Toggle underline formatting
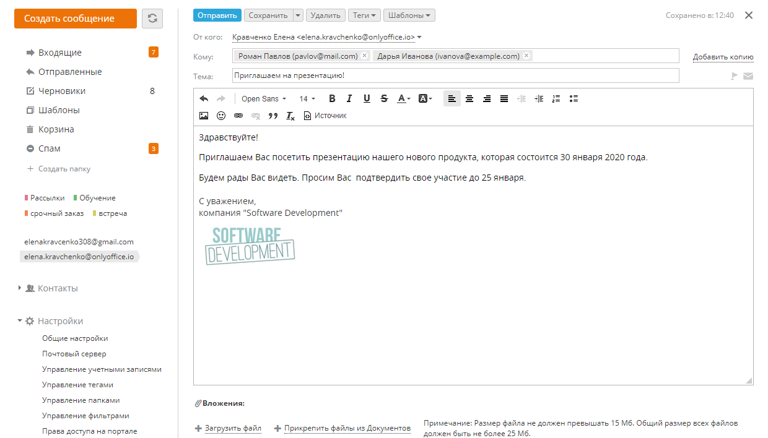 click(367, 98)
